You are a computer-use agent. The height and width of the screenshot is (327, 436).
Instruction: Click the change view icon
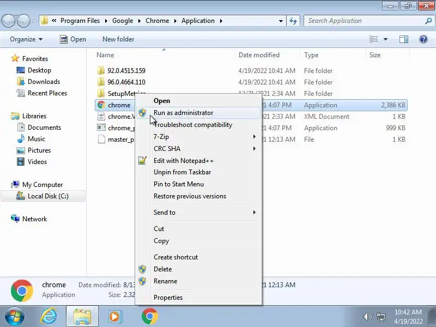[x=373, y=39]
